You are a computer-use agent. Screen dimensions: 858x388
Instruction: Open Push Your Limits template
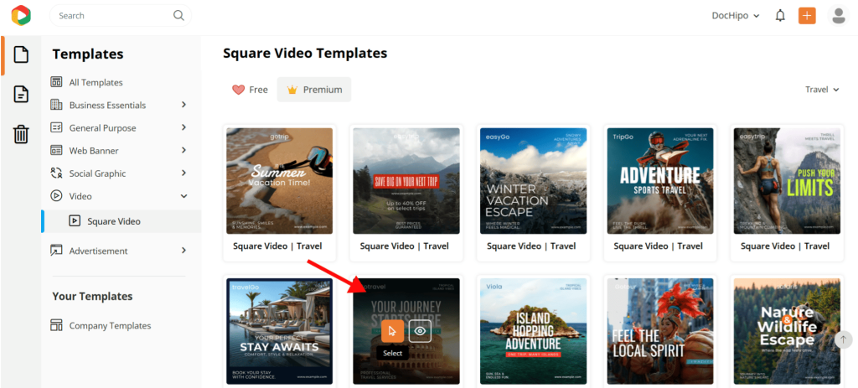788,181
